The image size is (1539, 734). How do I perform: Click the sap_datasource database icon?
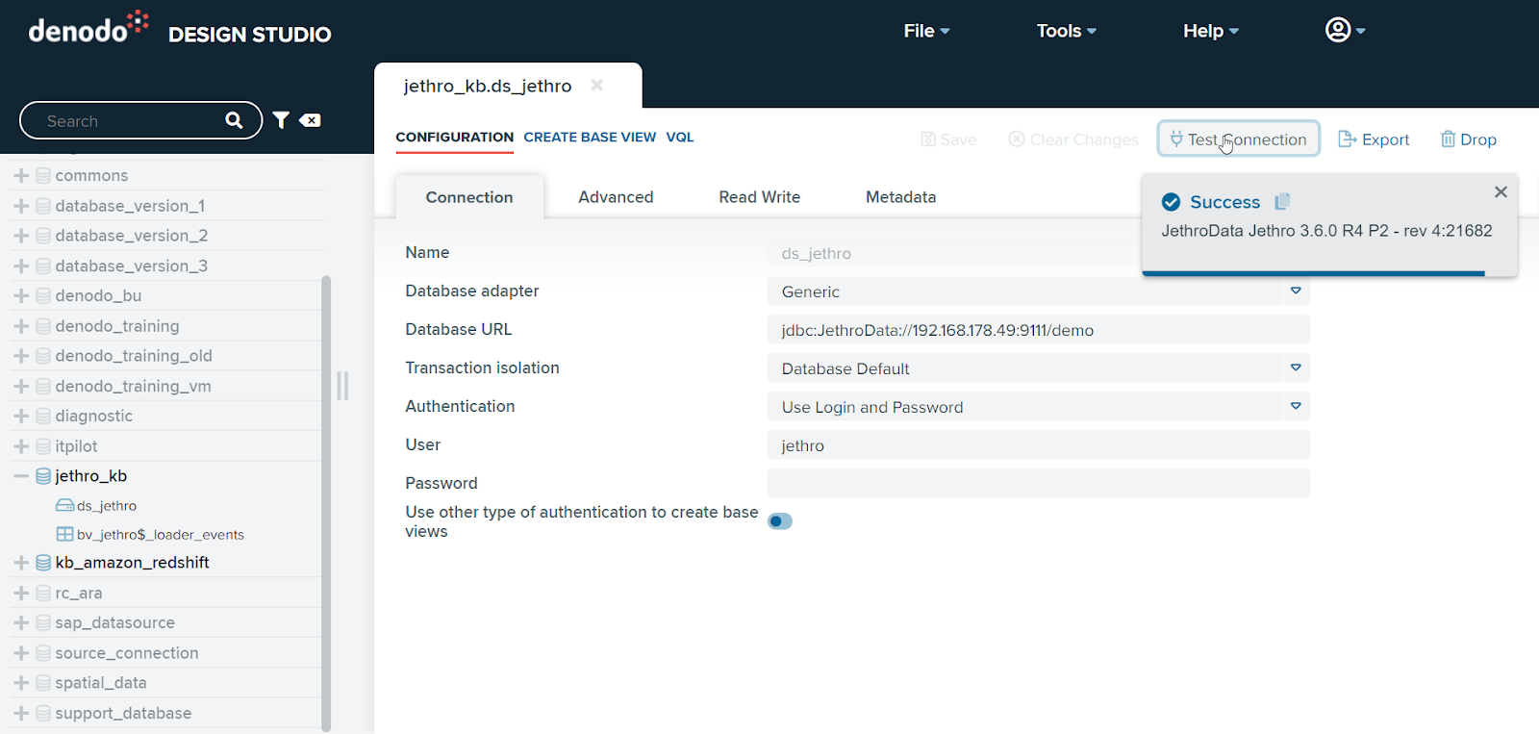click(43, 623)
